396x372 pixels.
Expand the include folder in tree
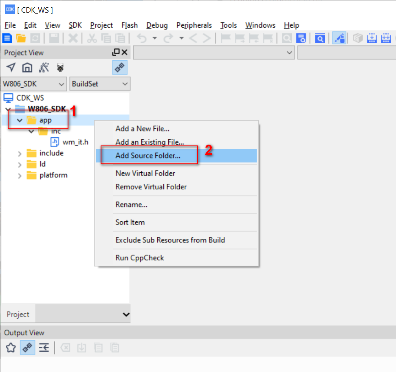(x=20, y=153)
